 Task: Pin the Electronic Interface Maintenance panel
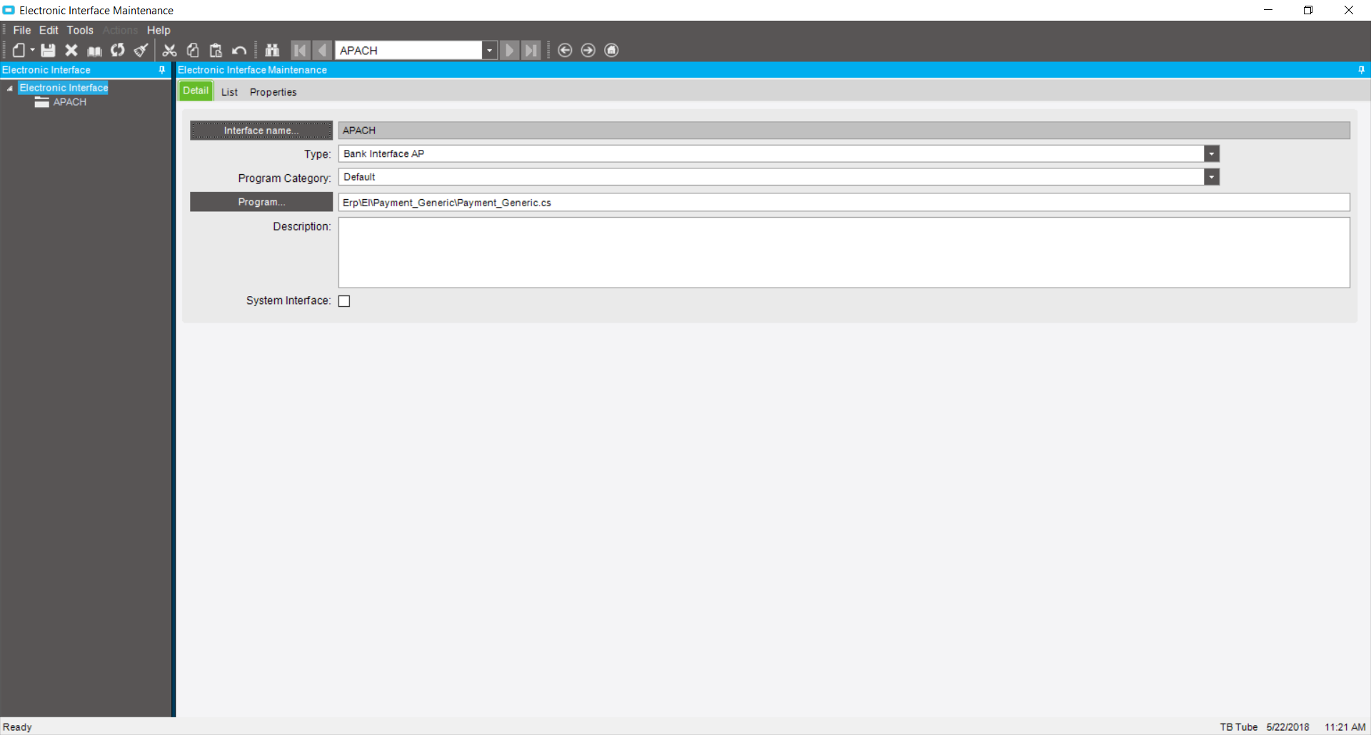click(1362, 70)
